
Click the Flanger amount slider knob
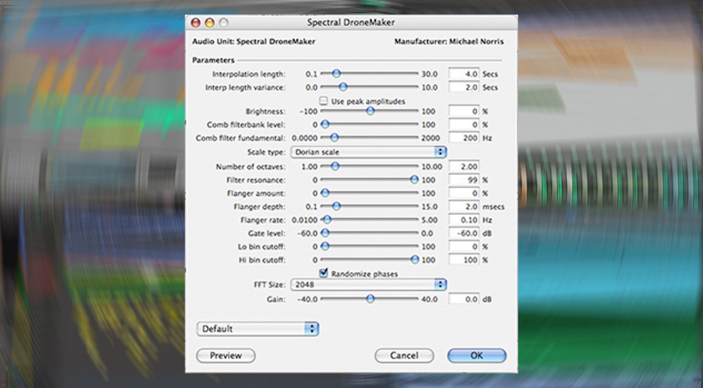pos(325,193)
